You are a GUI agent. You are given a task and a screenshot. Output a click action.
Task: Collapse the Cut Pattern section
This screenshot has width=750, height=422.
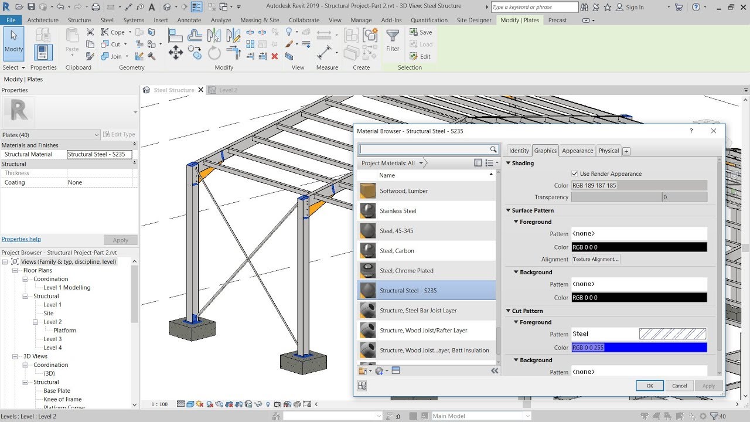click(509, 311)
